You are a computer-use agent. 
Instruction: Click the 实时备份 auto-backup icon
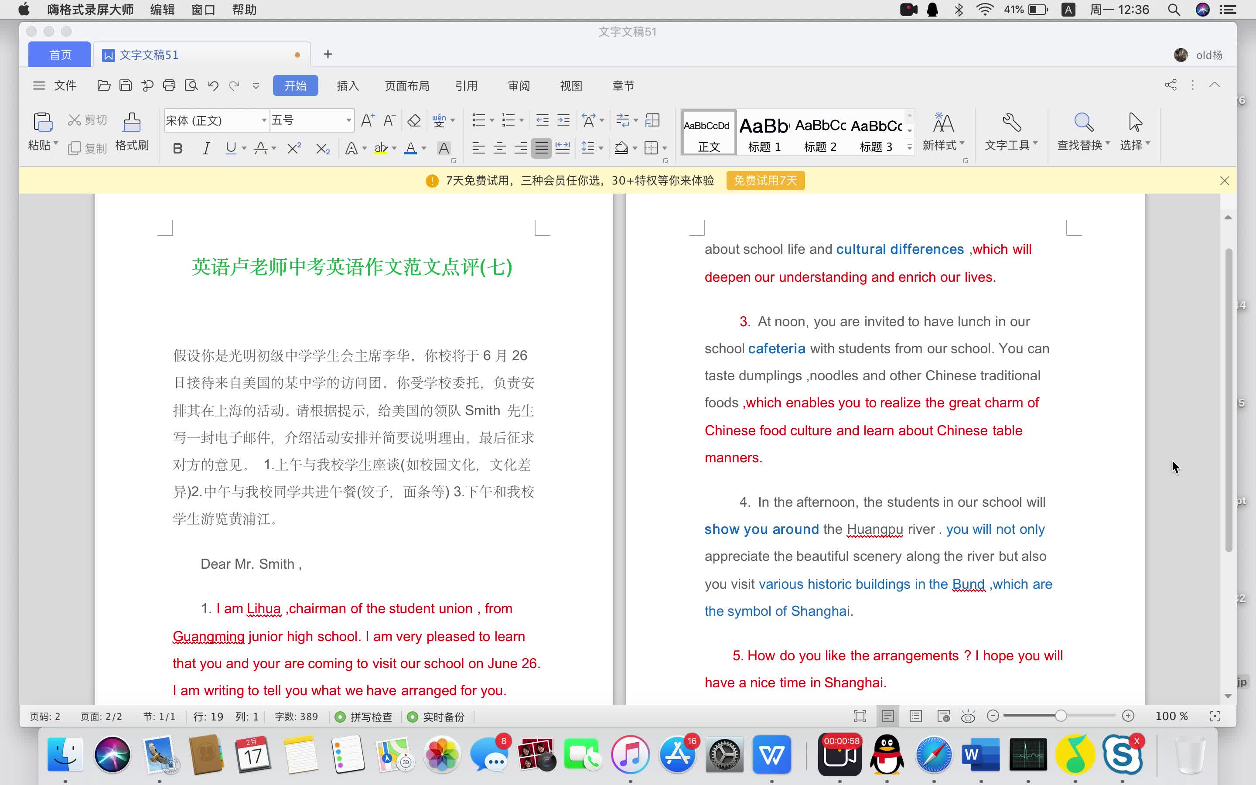point(412,716)
